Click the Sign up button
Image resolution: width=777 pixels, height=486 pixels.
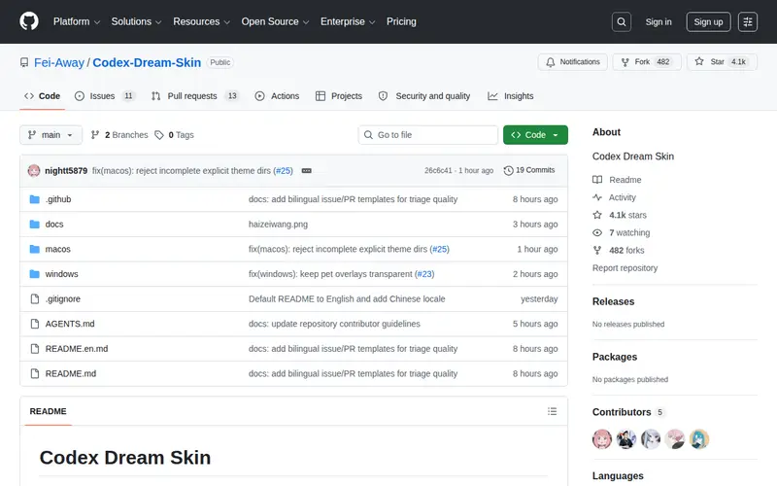pos(708,21)
